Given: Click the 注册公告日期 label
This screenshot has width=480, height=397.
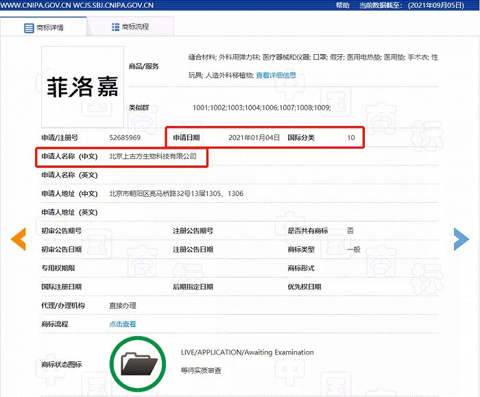Looking at the screenshot, I should (193, 249).
